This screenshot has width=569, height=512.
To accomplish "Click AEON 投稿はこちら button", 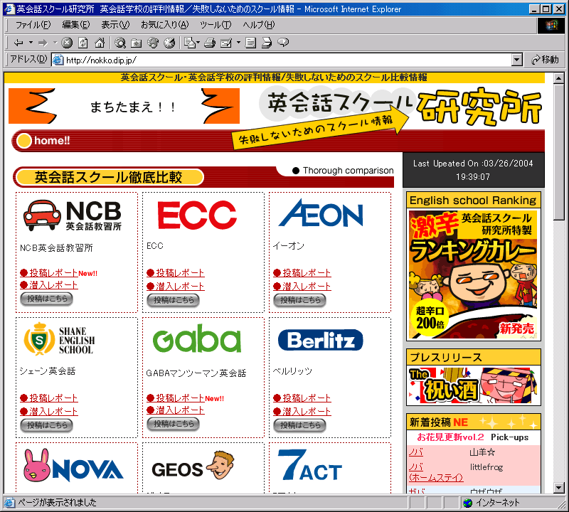I will 299,300.
